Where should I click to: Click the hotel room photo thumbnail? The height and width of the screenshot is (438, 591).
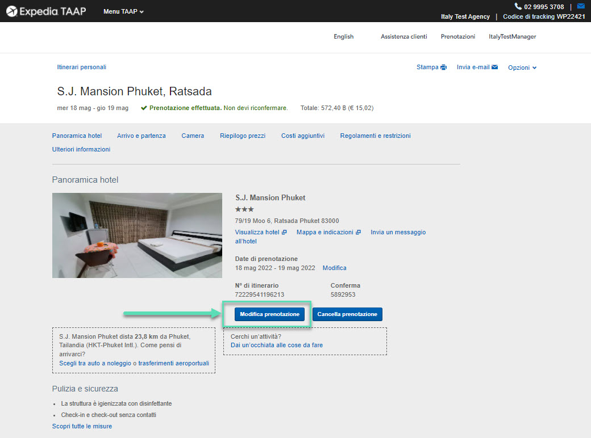pos(137,235)
